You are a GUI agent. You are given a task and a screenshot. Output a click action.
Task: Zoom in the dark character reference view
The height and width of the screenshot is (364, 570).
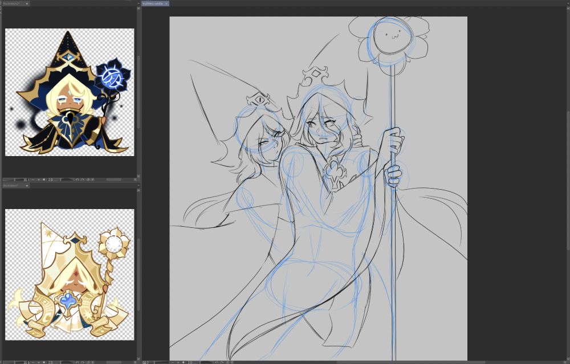(39, 180)
